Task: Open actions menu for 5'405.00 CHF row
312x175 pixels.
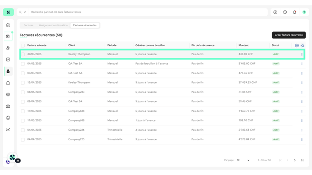Action: (302, 64)
